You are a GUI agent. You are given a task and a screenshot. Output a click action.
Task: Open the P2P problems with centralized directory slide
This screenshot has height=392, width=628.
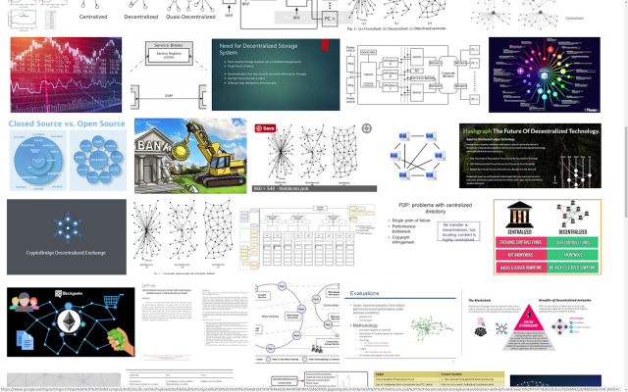click(x=435, y=224)
